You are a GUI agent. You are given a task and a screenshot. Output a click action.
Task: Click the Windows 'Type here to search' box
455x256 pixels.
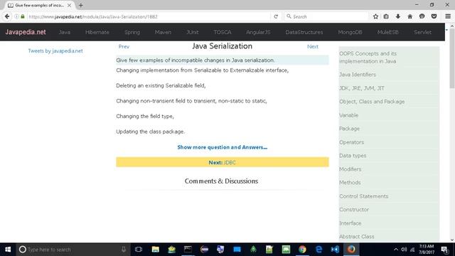(73, 250)
